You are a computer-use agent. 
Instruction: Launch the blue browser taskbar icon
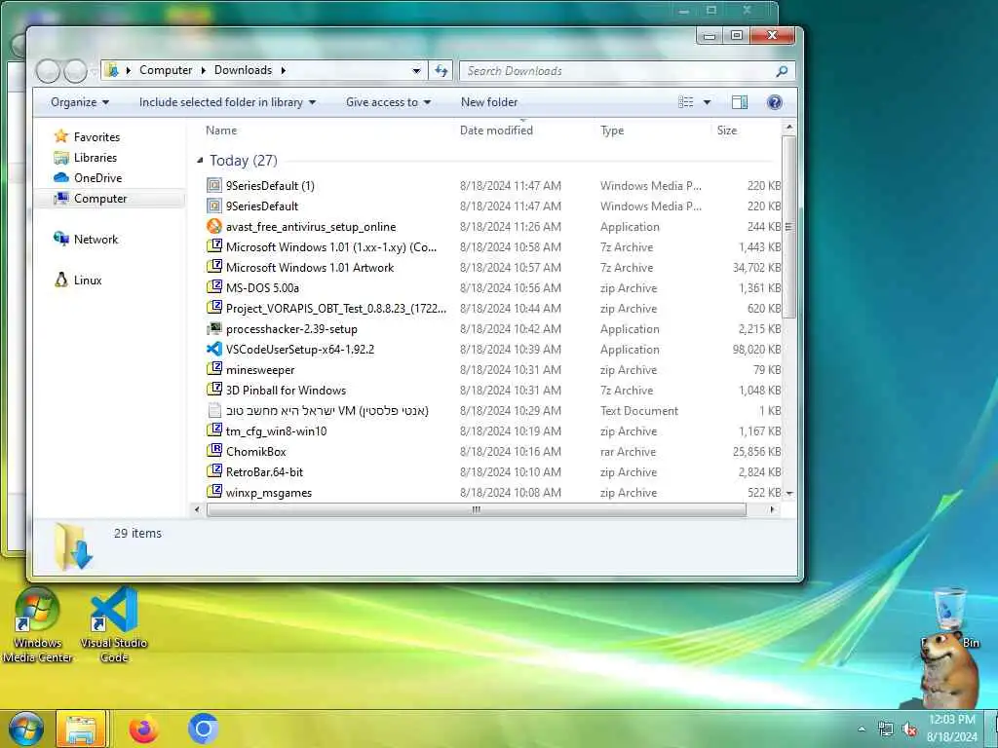click(x=203, y=729)
